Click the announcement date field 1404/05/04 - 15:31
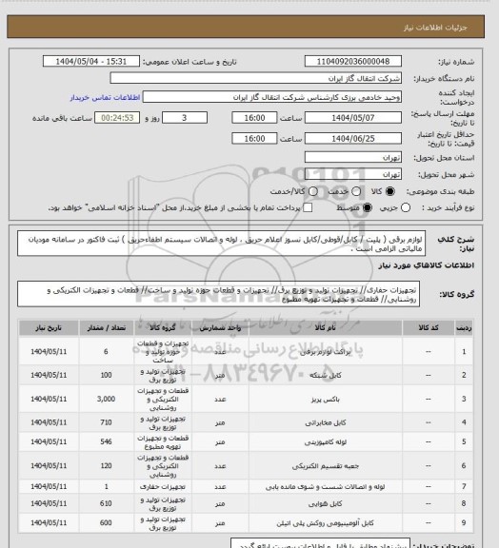 (91, 61)
